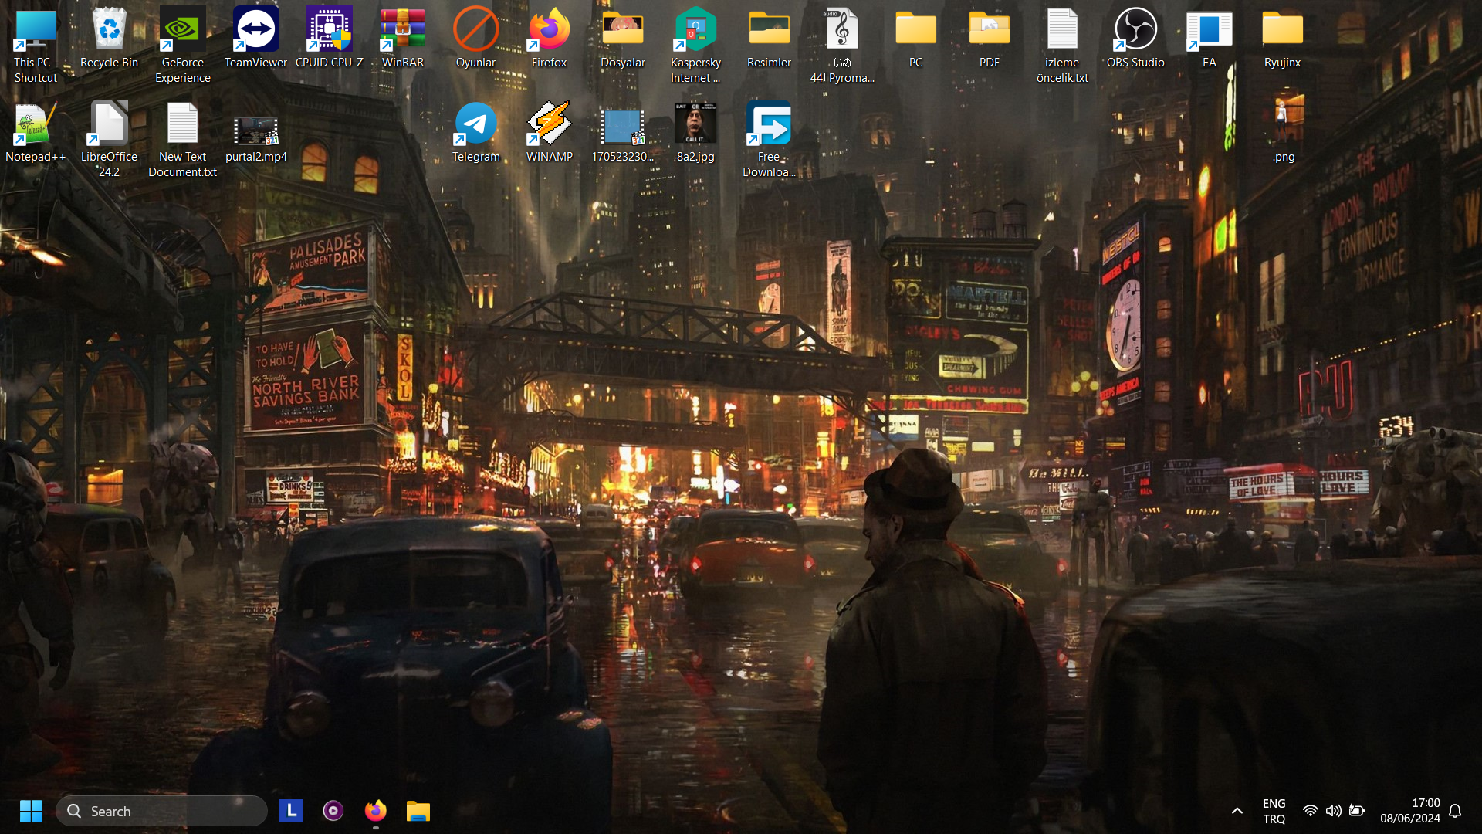Launch OBS Studio
This screenshot has height=834, width=1482.
click(x=1135, y=39)
